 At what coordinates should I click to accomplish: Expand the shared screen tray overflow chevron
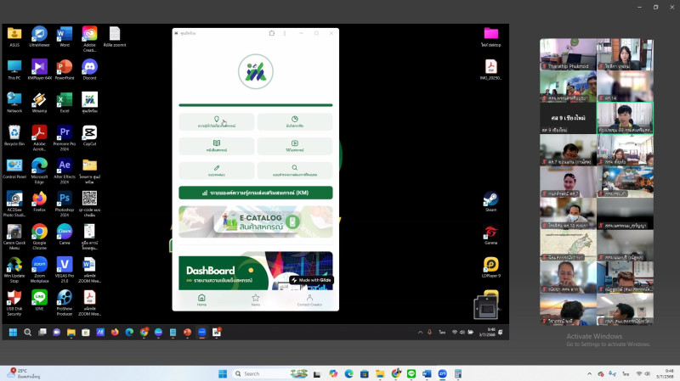420,332
